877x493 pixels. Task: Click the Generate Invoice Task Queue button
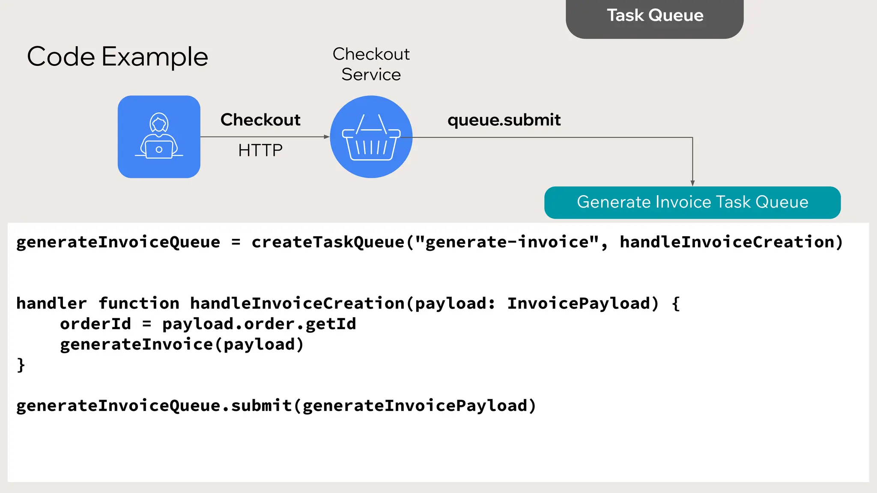692,202
